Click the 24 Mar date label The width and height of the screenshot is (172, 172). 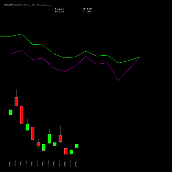tap(71, 164)
